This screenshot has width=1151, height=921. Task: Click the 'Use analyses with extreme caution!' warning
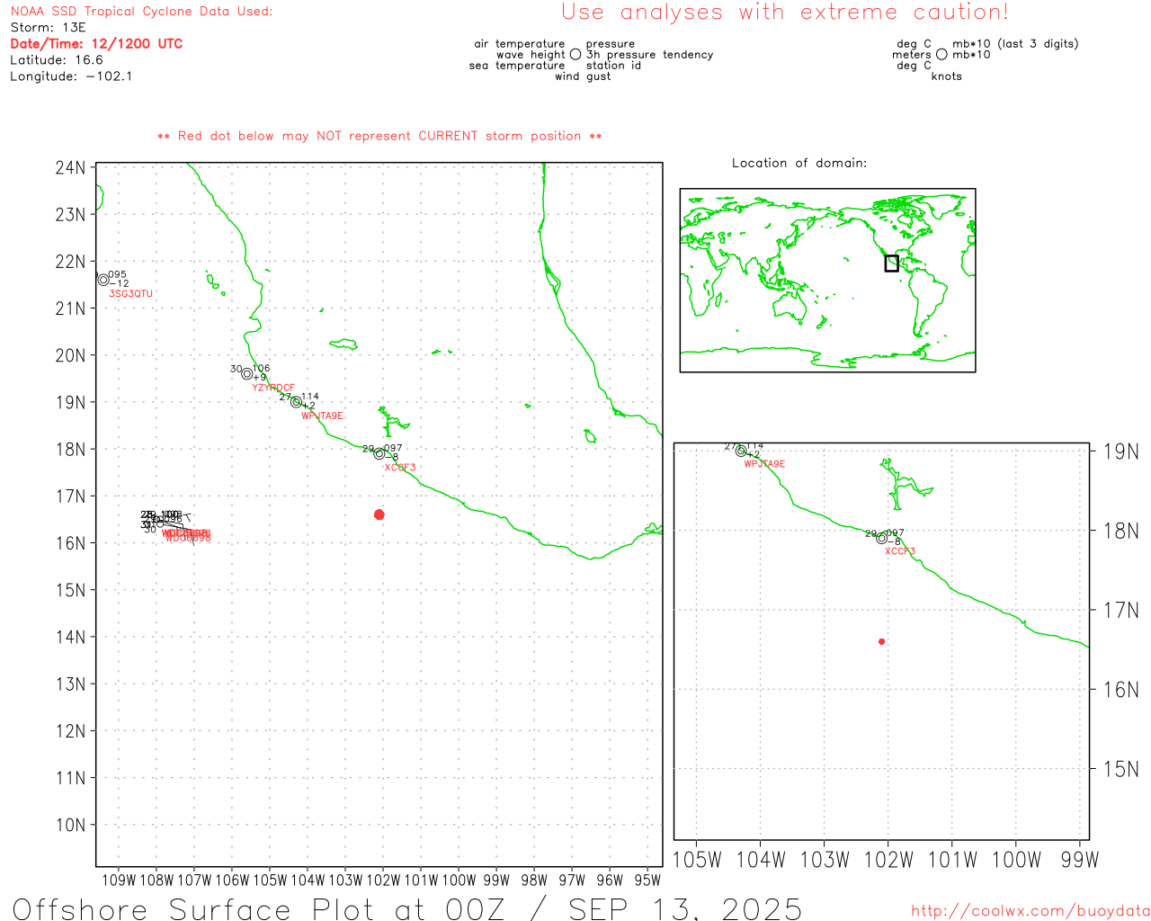tap(785, 13)
